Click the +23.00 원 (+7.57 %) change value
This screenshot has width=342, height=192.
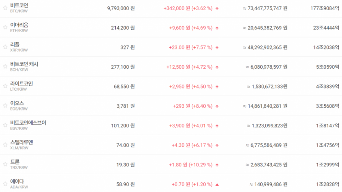tap(191, 48)
